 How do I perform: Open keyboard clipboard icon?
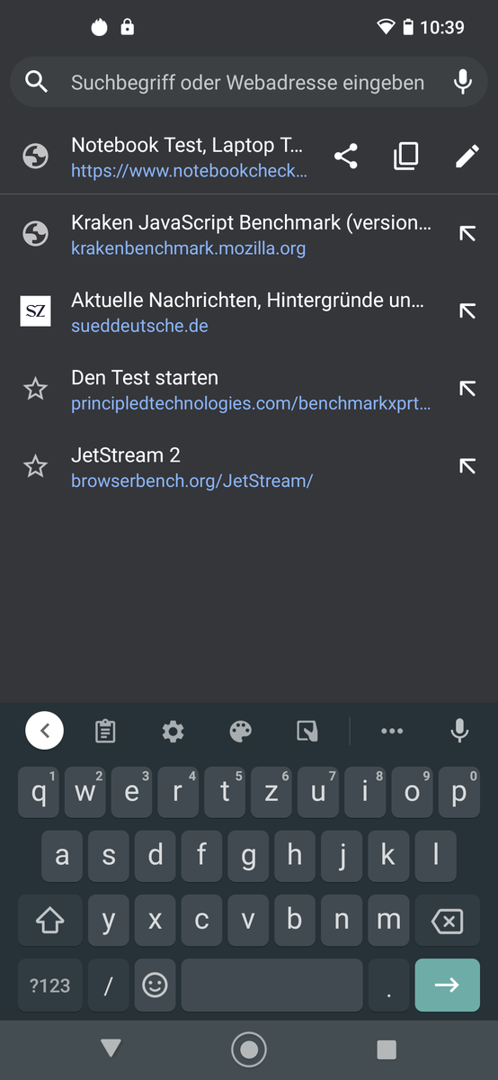105,732
